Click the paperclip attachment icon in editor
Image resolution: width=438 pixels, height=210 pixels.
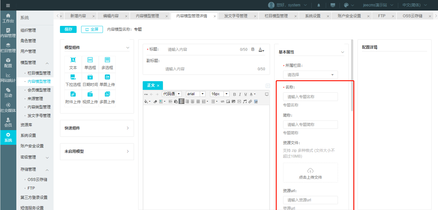point(250,102)
